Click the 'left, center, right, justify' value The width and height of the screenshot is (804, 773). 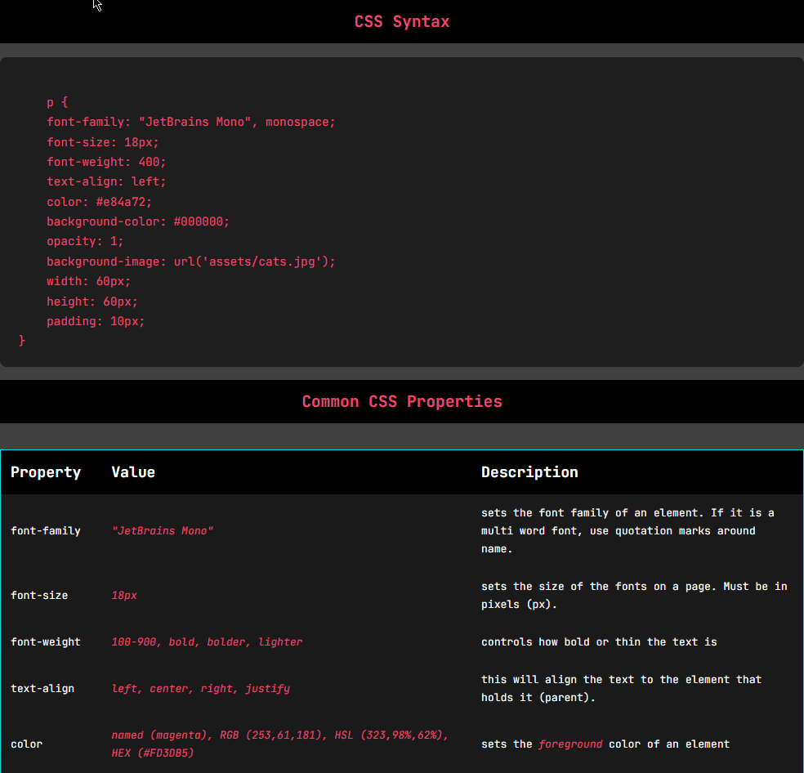coord(201,688)
